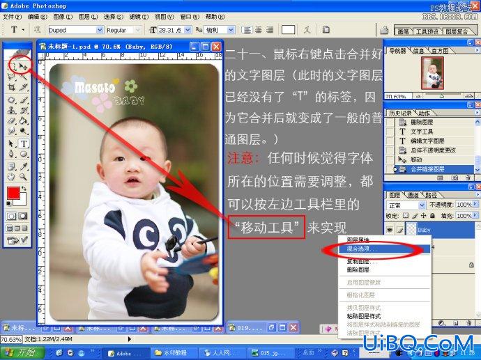This screenshot has height=360, width=481.
Task: Click the 开始 Start button
Action: pyautogui.click(x=23, y=352)
